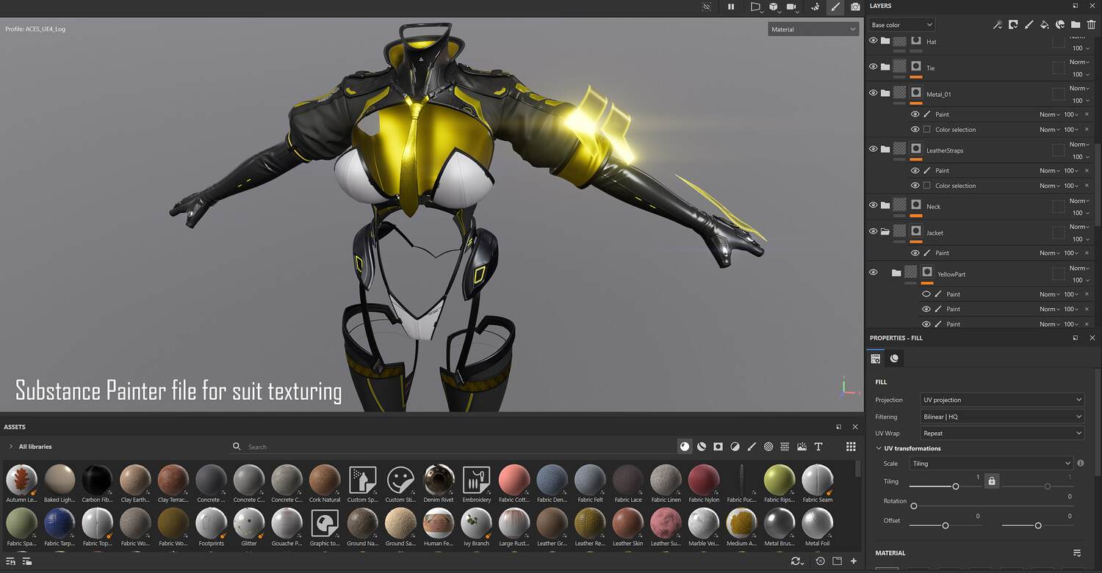This screenshot has width=1102, height=573.
Task: Pause the viewport rendering
Action: click(x=731, y=7)
